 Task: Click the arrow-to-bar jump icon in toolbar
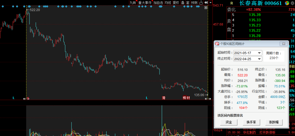(x=206, y=3)
